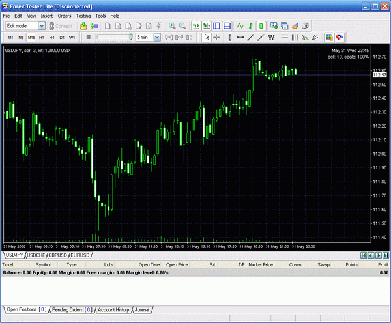Toggle the left side panel icon

coord(216,26)
